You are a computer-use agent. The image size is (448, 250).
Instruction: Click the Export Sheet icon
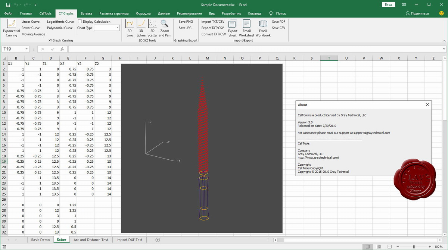(x=233, y=24)
